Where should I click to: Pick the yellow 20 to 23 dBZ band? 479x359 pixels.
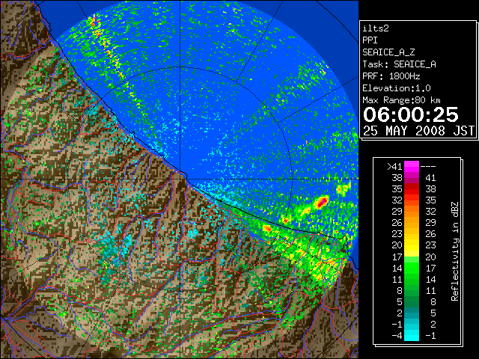pyautogui.click(x=412, y=245)
